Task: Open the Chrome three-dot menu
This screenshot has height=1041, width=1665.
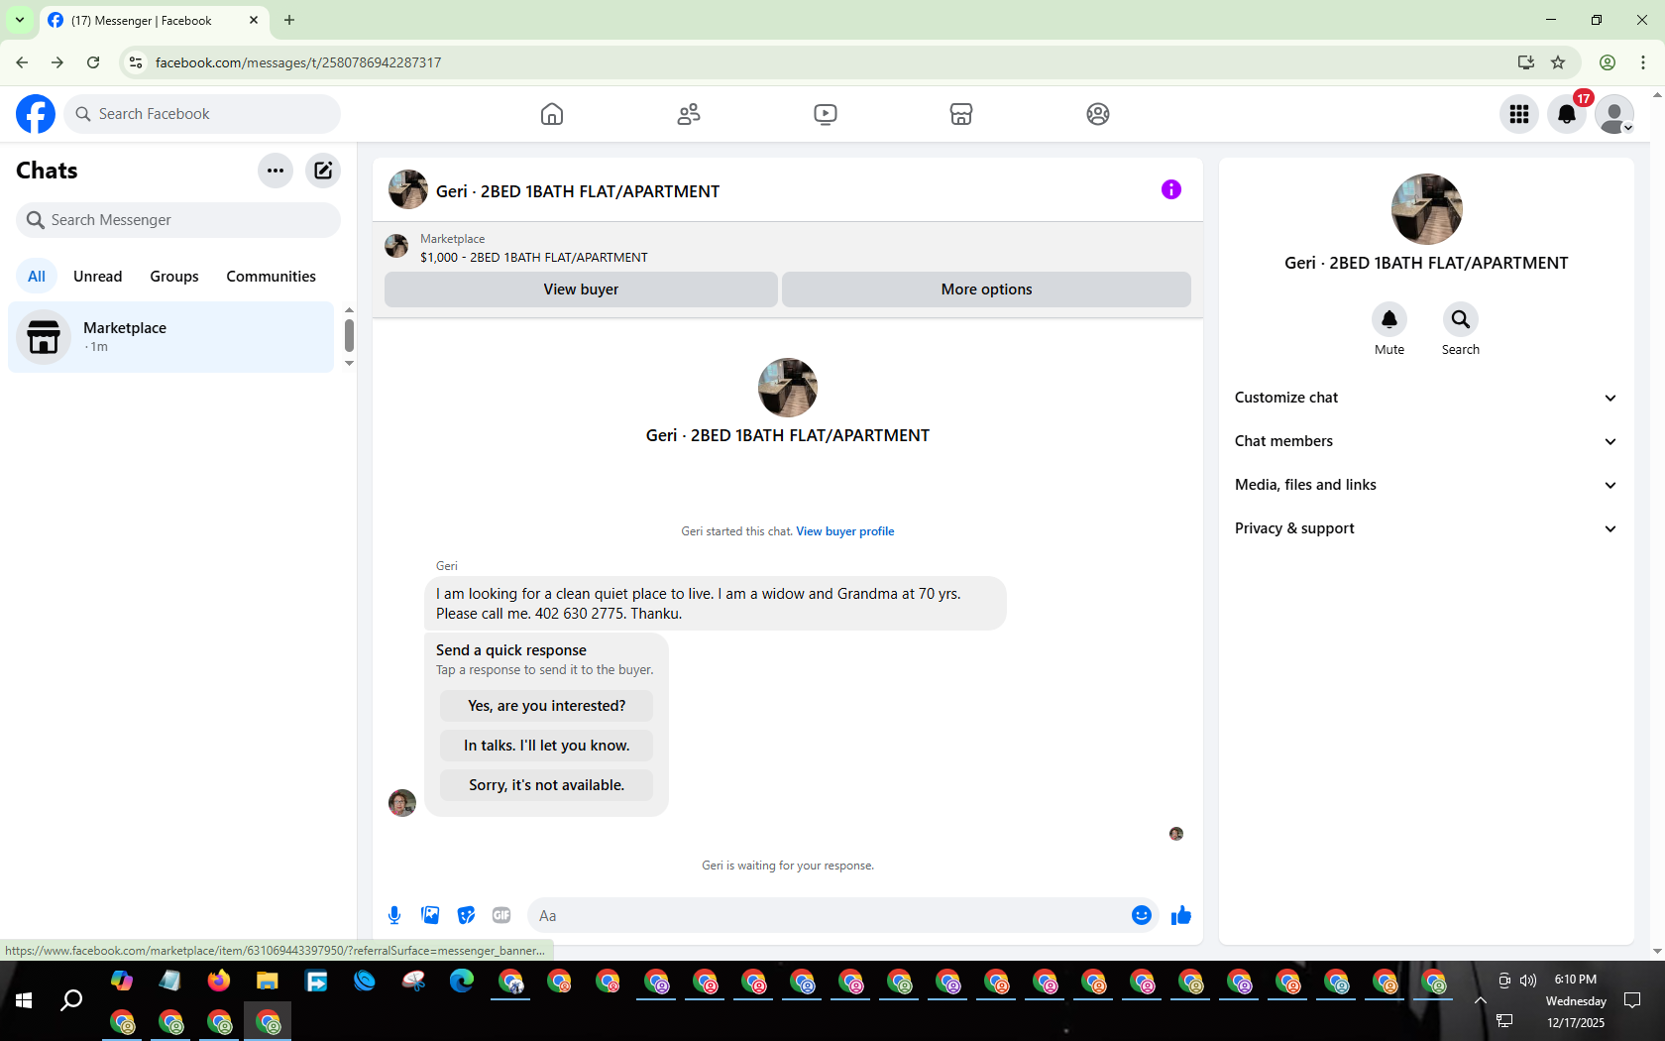Action: 1643,62
